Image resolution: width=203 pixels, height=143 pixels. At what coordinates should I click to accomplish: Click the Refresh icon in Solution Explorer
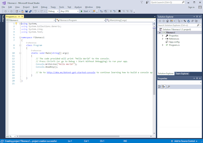(x=188, y=21)
